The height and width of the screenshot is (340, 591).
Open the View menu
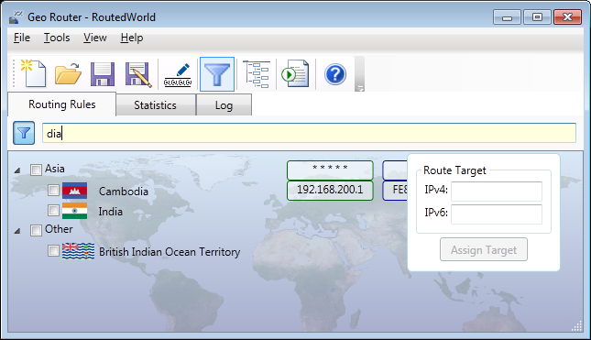95,38
